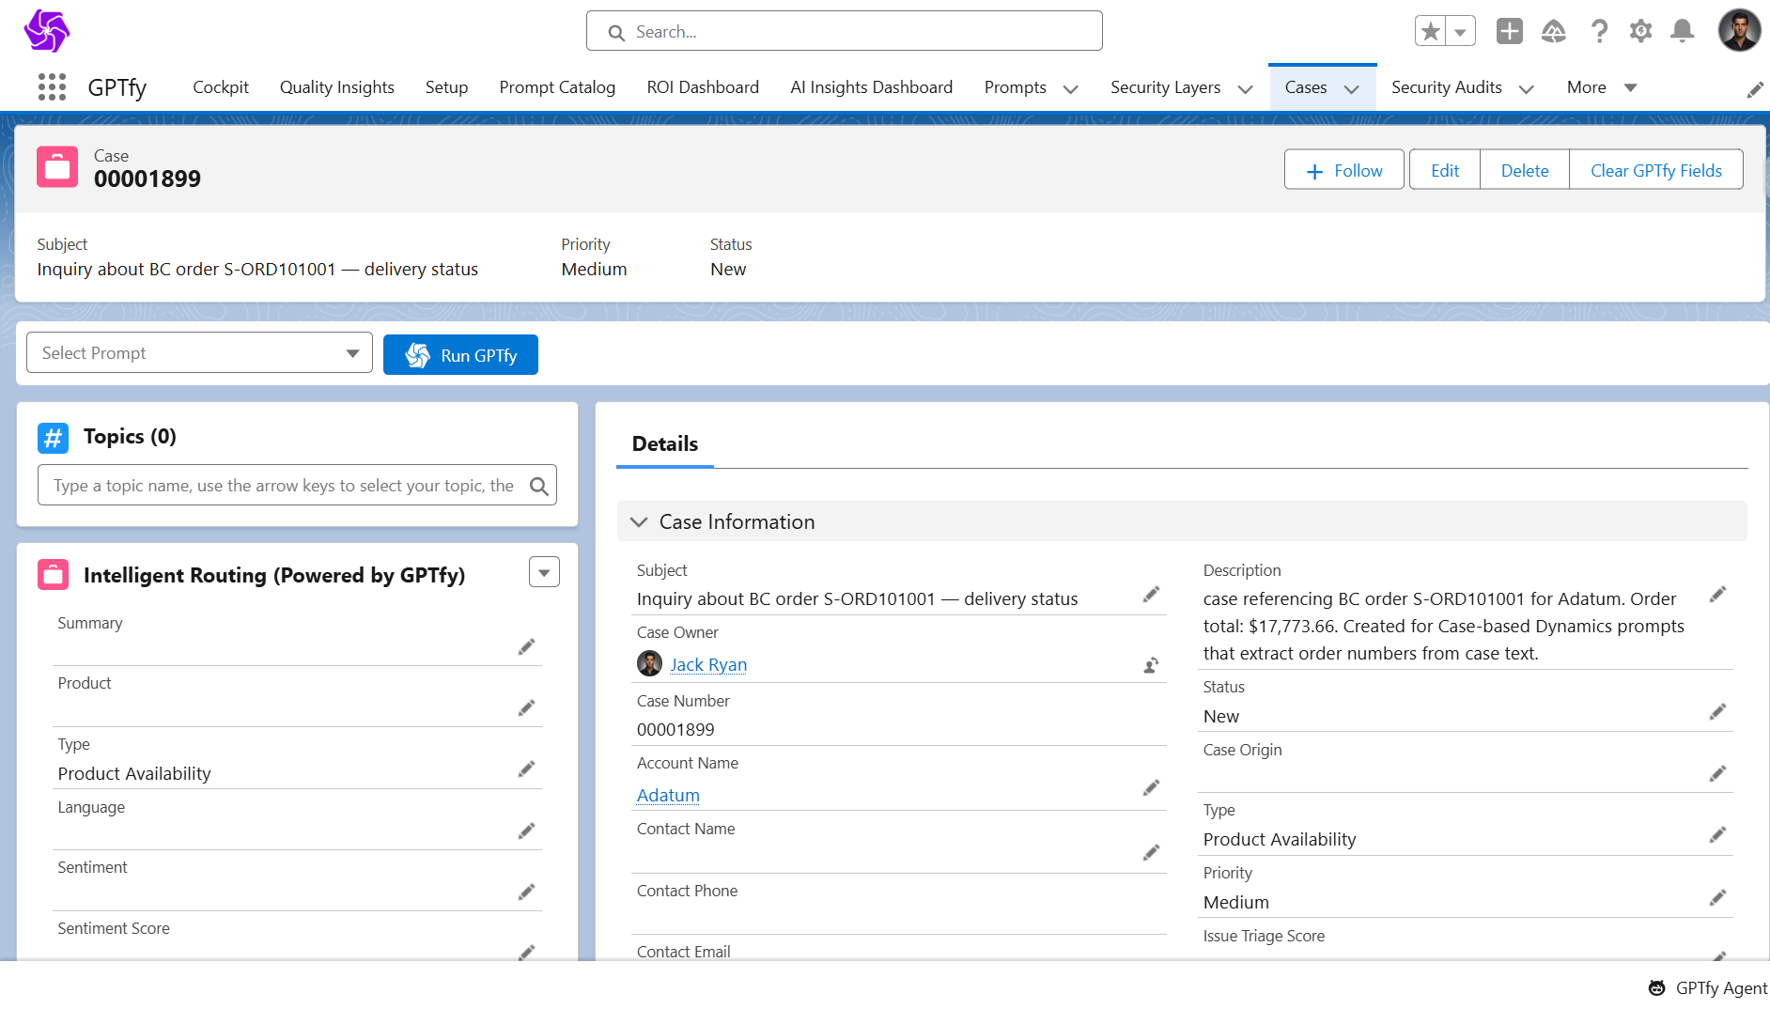Image resolution: width=1770 pixels, height=1009 pixels.
Task: Click pencil icon to edit Summary field
Action: click(526, 647)
